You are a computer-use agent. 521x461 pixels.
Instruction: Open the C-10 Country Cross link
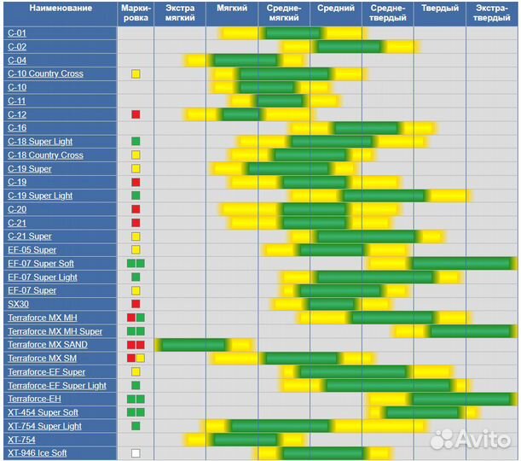tap(45, 74)
